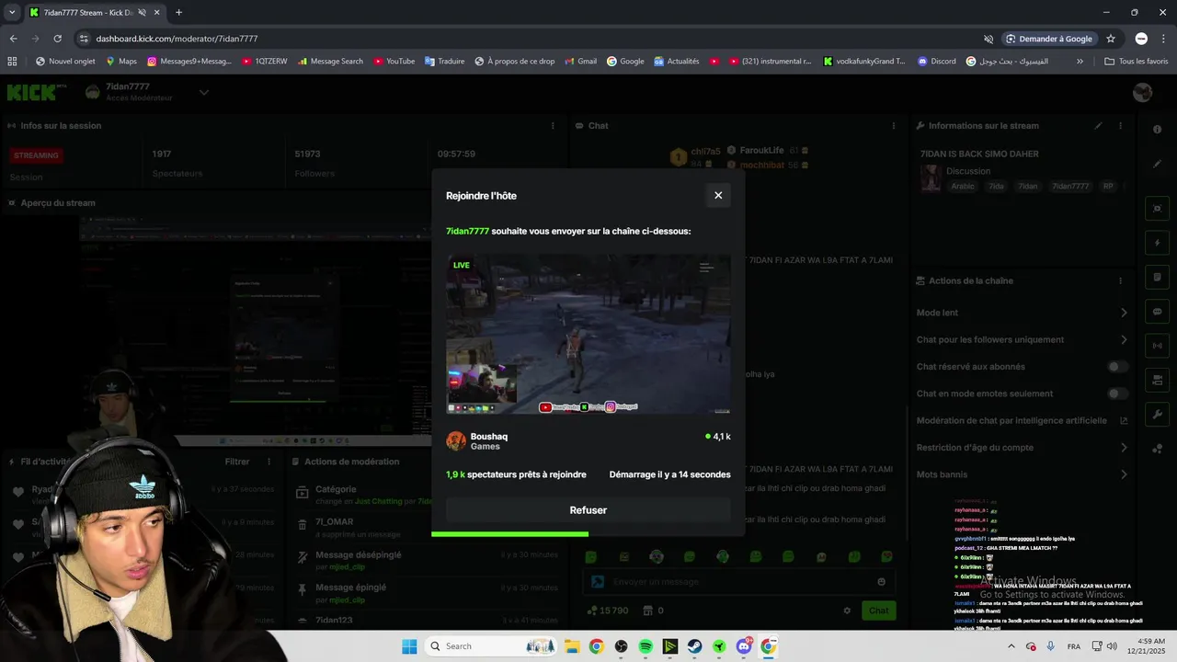1177x662 pixels.
Task: Open Steam from the taskbar
Action: point(694,646)
